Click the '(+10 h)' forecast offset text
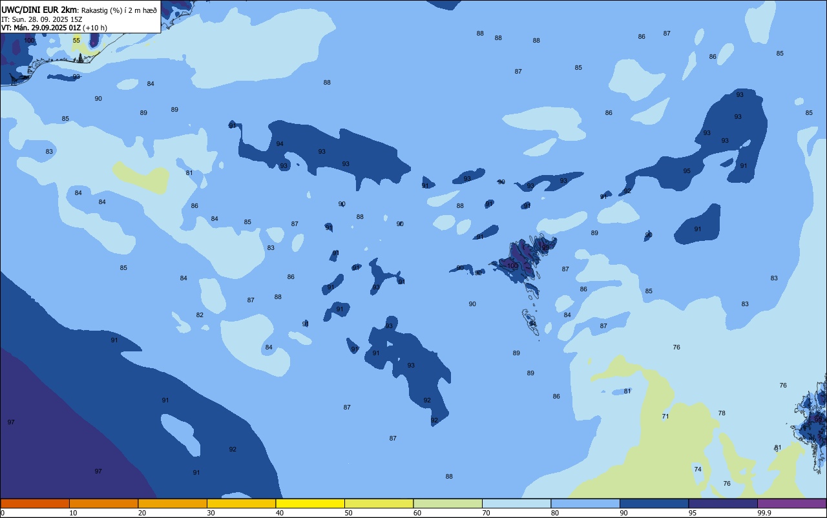Screen dimensions: 827x518 pyautogui.click(x=95, y=28)
